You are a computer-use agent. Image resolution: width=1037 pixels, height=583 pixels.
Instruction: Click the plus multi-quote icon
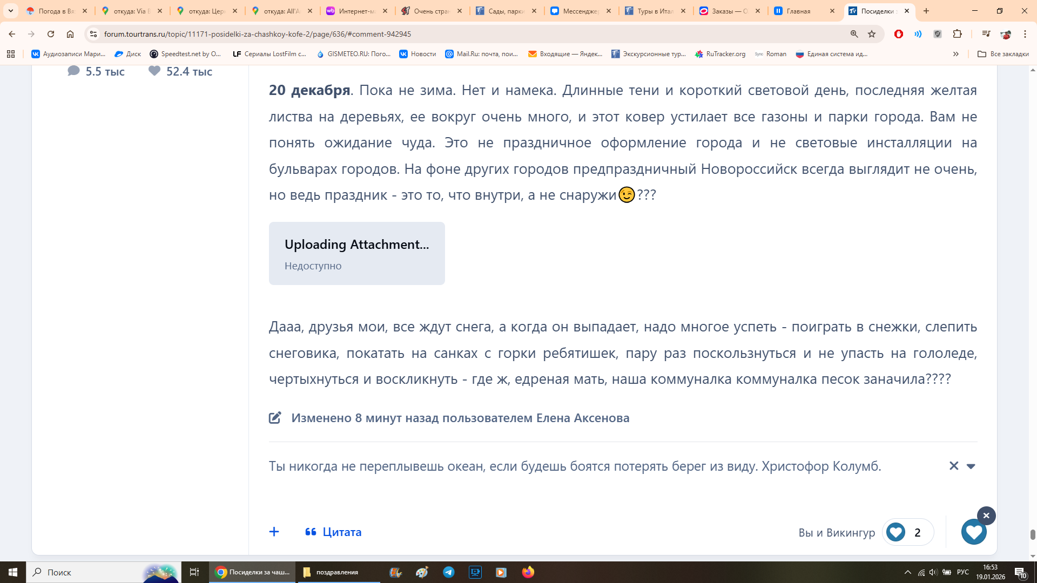274,532
